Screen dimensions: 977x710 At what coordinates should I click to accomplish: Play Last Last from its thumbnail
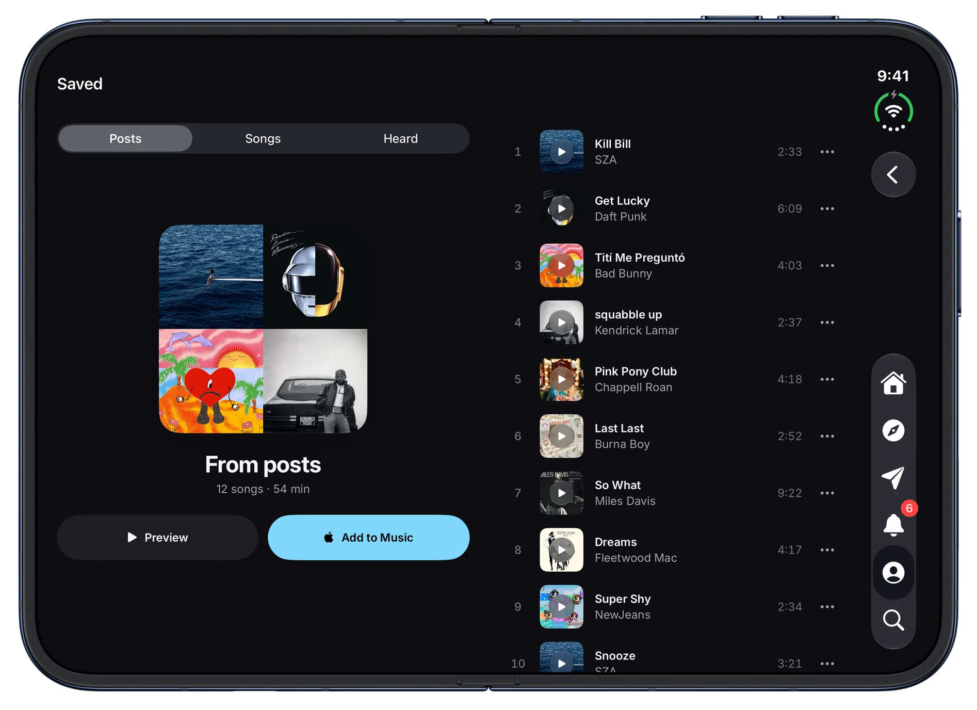tap(561, 436)
